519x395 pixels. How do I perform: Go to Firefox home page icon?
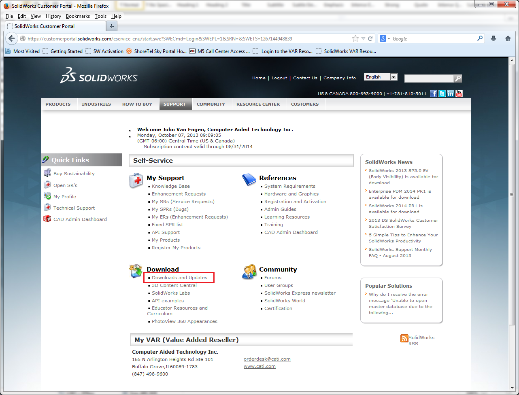508,38
